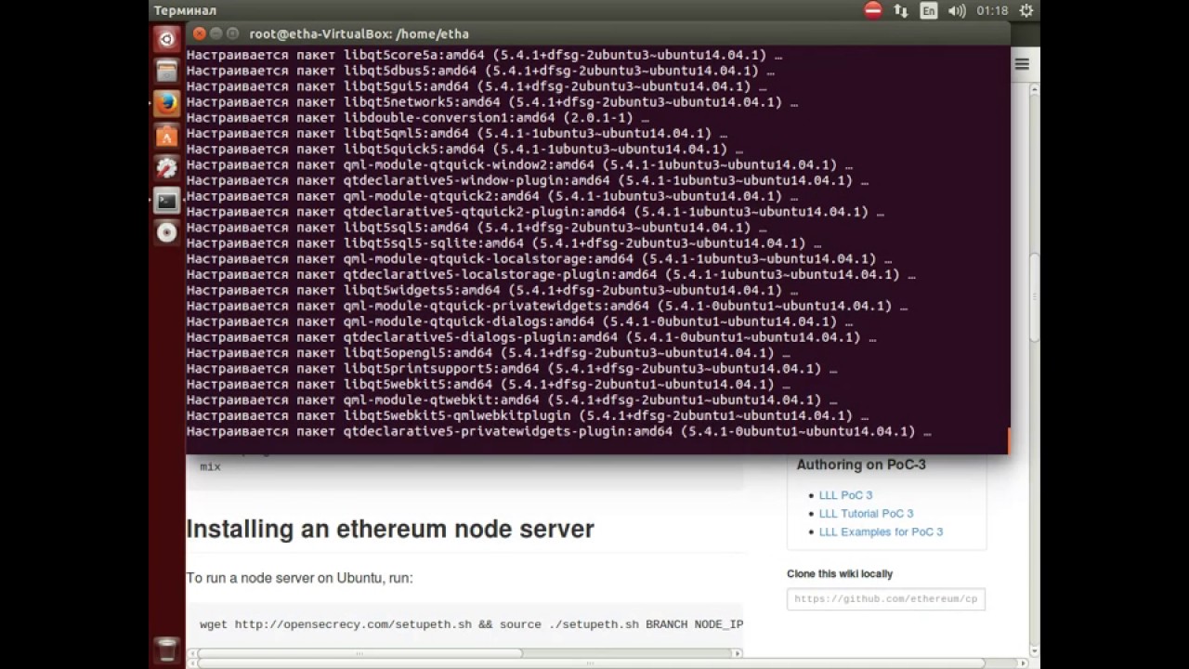Click the terminal line with libqt5opengl5:amd64
1189x669 pixels.
coord(489,353)
